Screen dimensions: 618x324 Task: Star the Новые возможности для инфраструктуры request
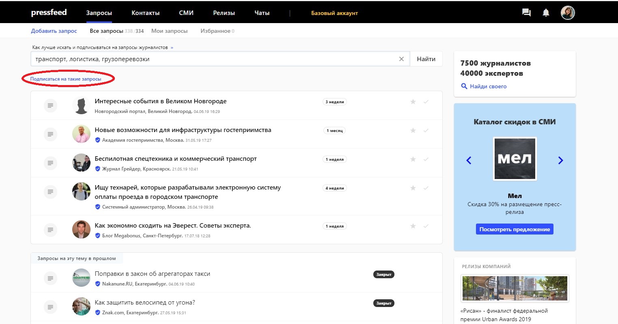413,130
